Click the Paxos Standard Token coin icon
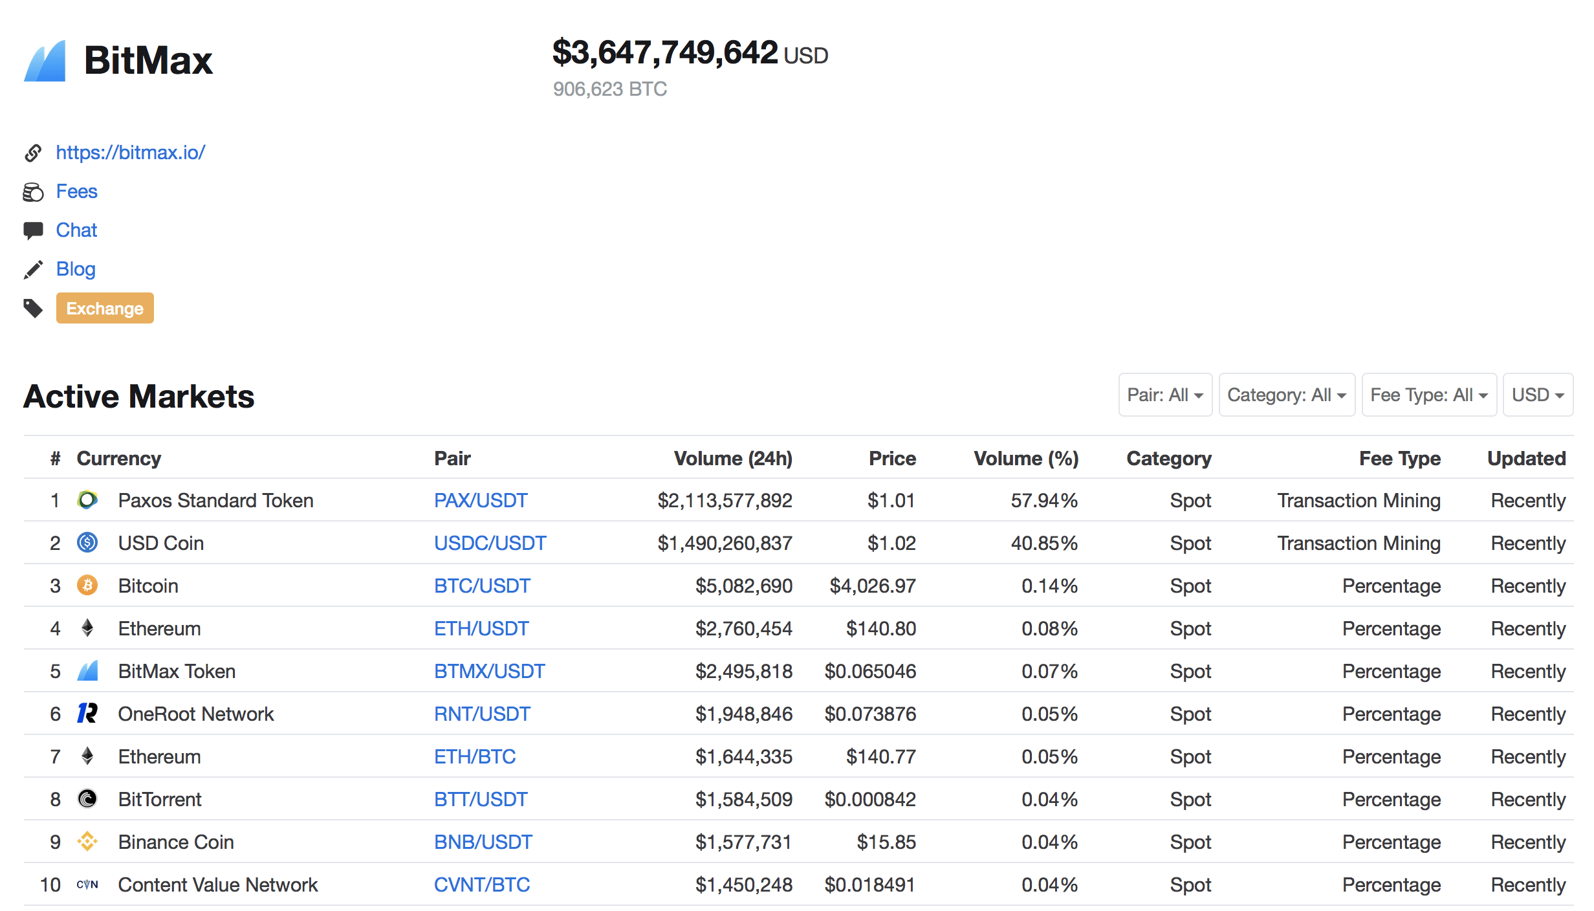Viewport: 1594px width, 911px height. tap(87, 499)
